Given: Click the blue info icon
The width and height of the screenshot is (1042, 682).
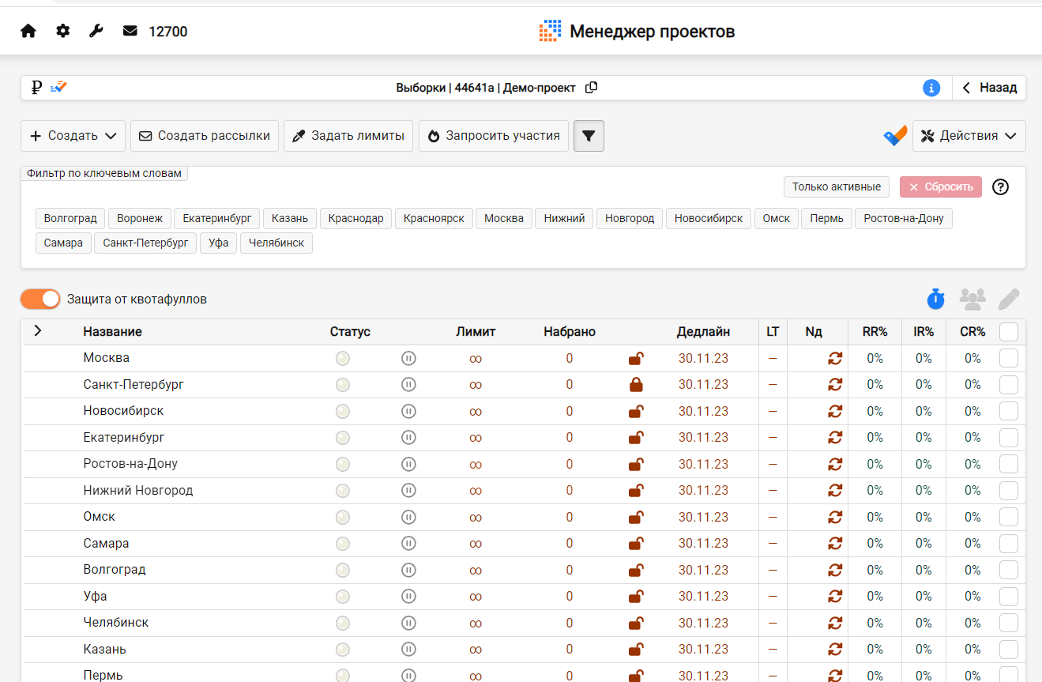Looking at the screenshot, I should (x=931, y=88).
